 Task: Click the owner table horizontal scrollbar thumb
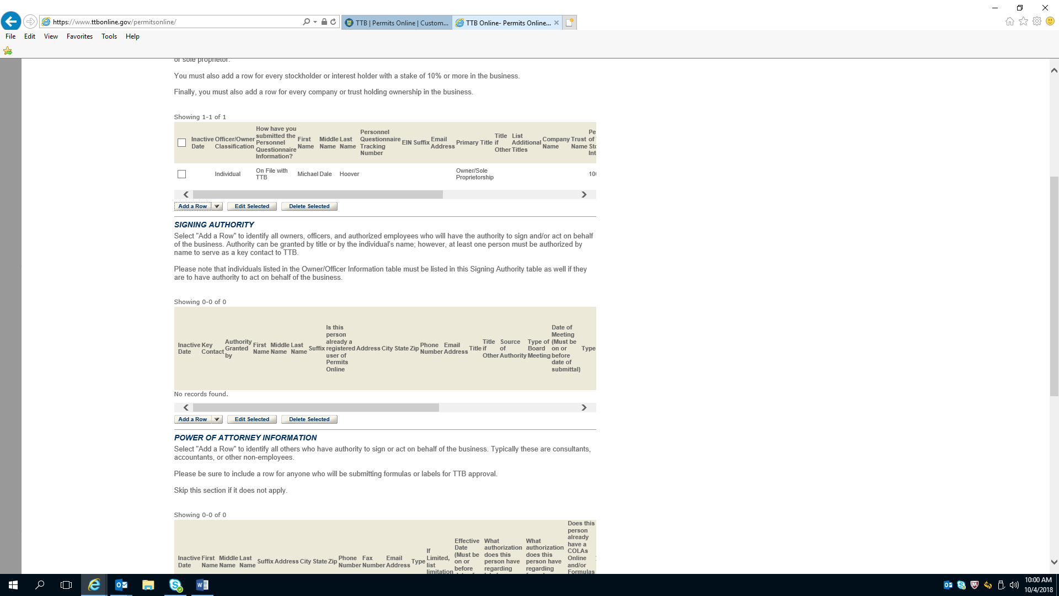tap(317, 195)
